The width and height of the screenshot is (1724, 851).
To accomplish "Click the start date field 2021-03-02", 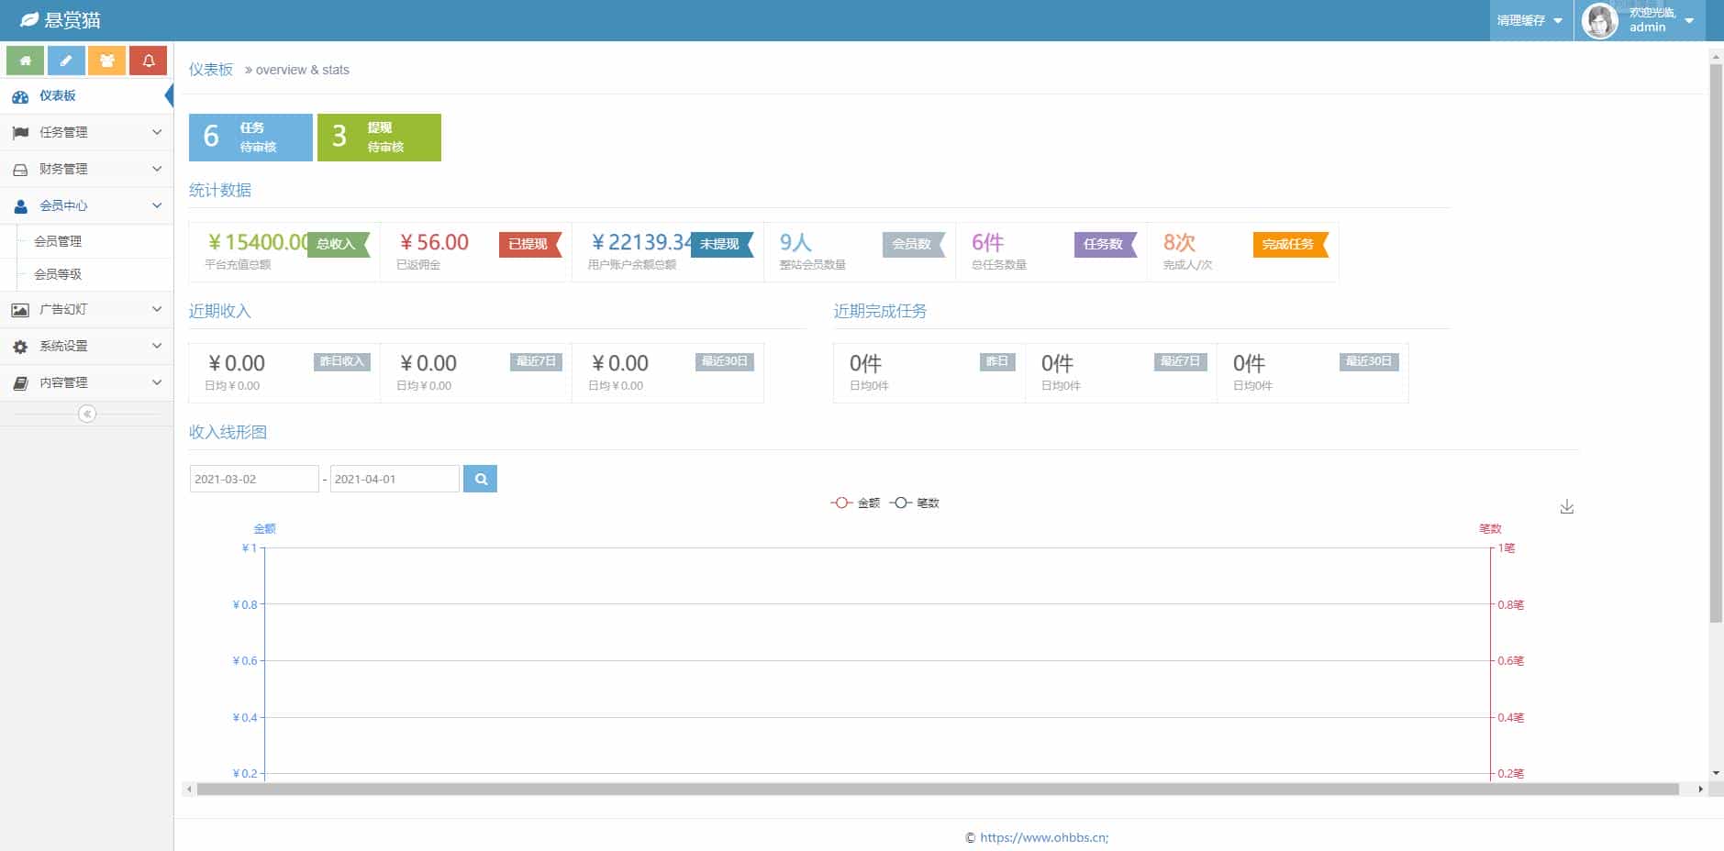I will [x=254, y=479].
